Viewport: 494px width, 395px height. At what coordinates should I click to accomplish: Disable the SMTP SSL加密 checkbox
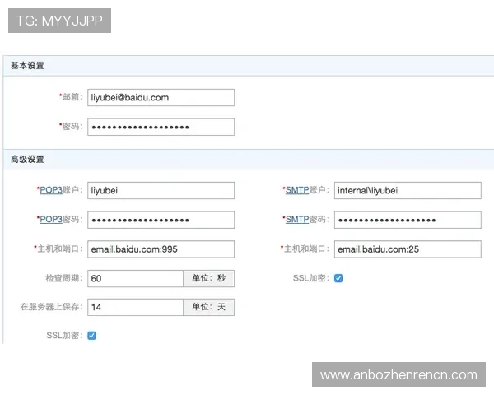[x=338, y=278]
